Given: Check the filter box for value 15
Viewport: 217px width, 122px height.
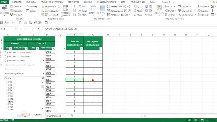Looking at the screenshot, I should 9,107.
